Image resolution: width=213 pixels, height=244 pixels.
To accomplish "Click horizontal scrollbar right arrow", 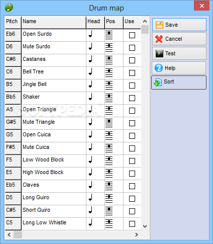I will click(x=137, y=234).
